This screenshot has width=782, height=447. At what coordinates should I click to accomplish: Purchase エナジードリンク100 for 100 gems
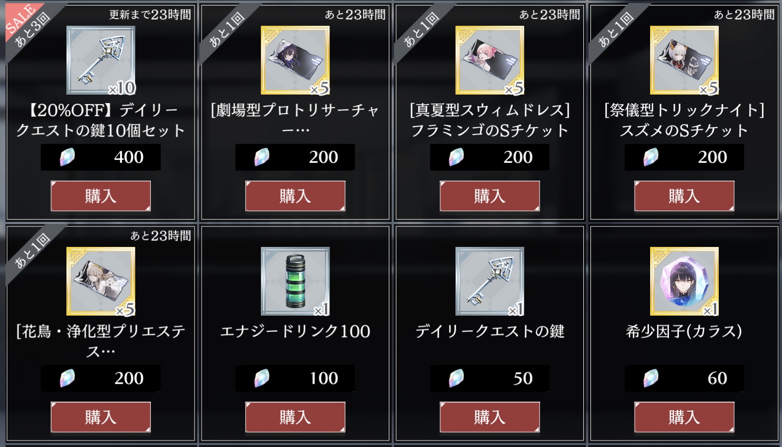click(x=295, y=417)
